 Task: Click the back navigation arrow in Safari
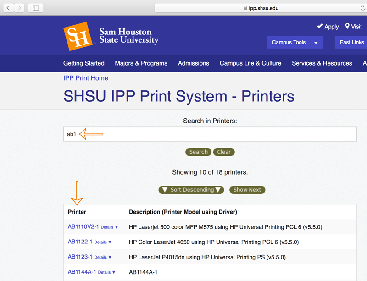[8, 7]
